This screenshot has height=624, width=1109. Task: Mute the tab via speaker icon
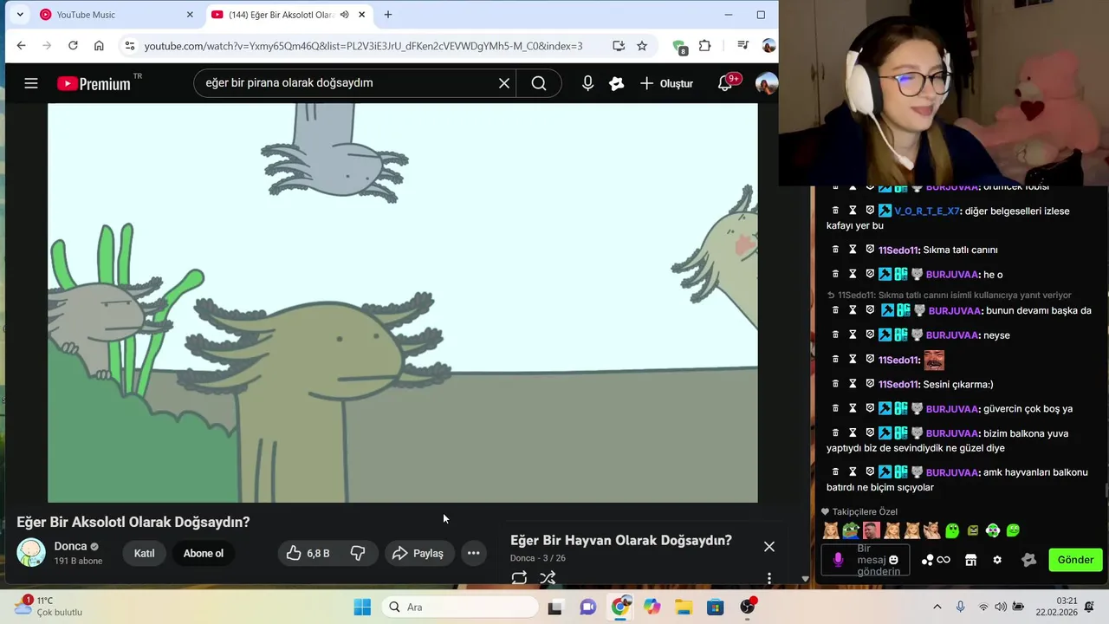[345, 15]
